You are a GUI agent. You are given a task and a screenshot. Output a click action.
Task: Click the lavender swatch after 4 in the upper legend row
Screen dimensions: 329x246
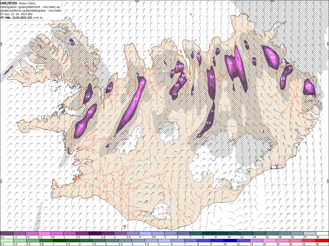click(145, 233)
